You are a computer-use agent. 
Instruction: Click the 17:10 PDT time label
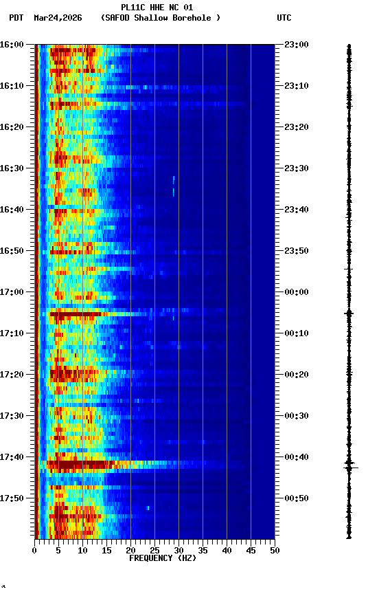pyautogui.click(x=12, y=333)
